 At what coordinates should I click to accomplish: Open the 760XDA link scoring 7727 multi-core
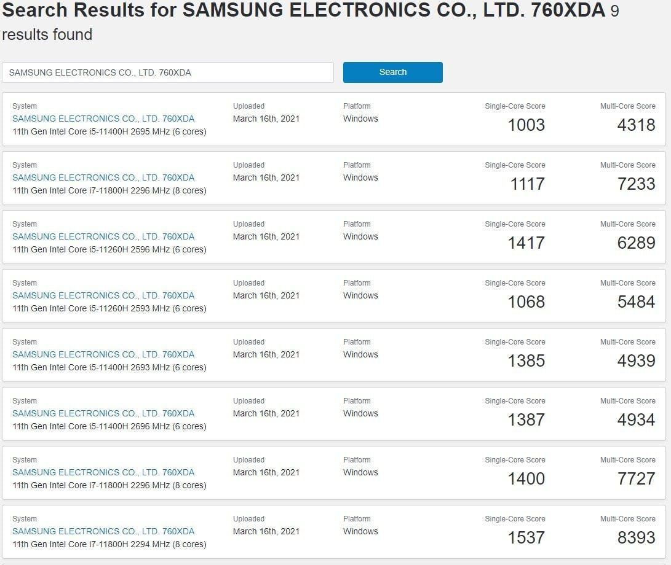coord(103,472)
